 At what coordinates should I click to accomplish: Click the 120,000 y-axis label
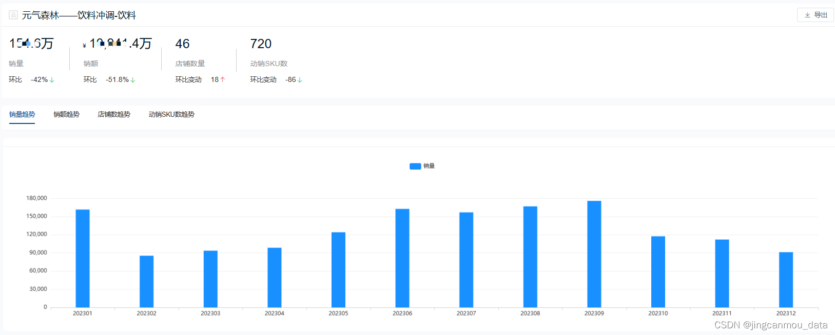pyautogui.click(x=36, y=234)
